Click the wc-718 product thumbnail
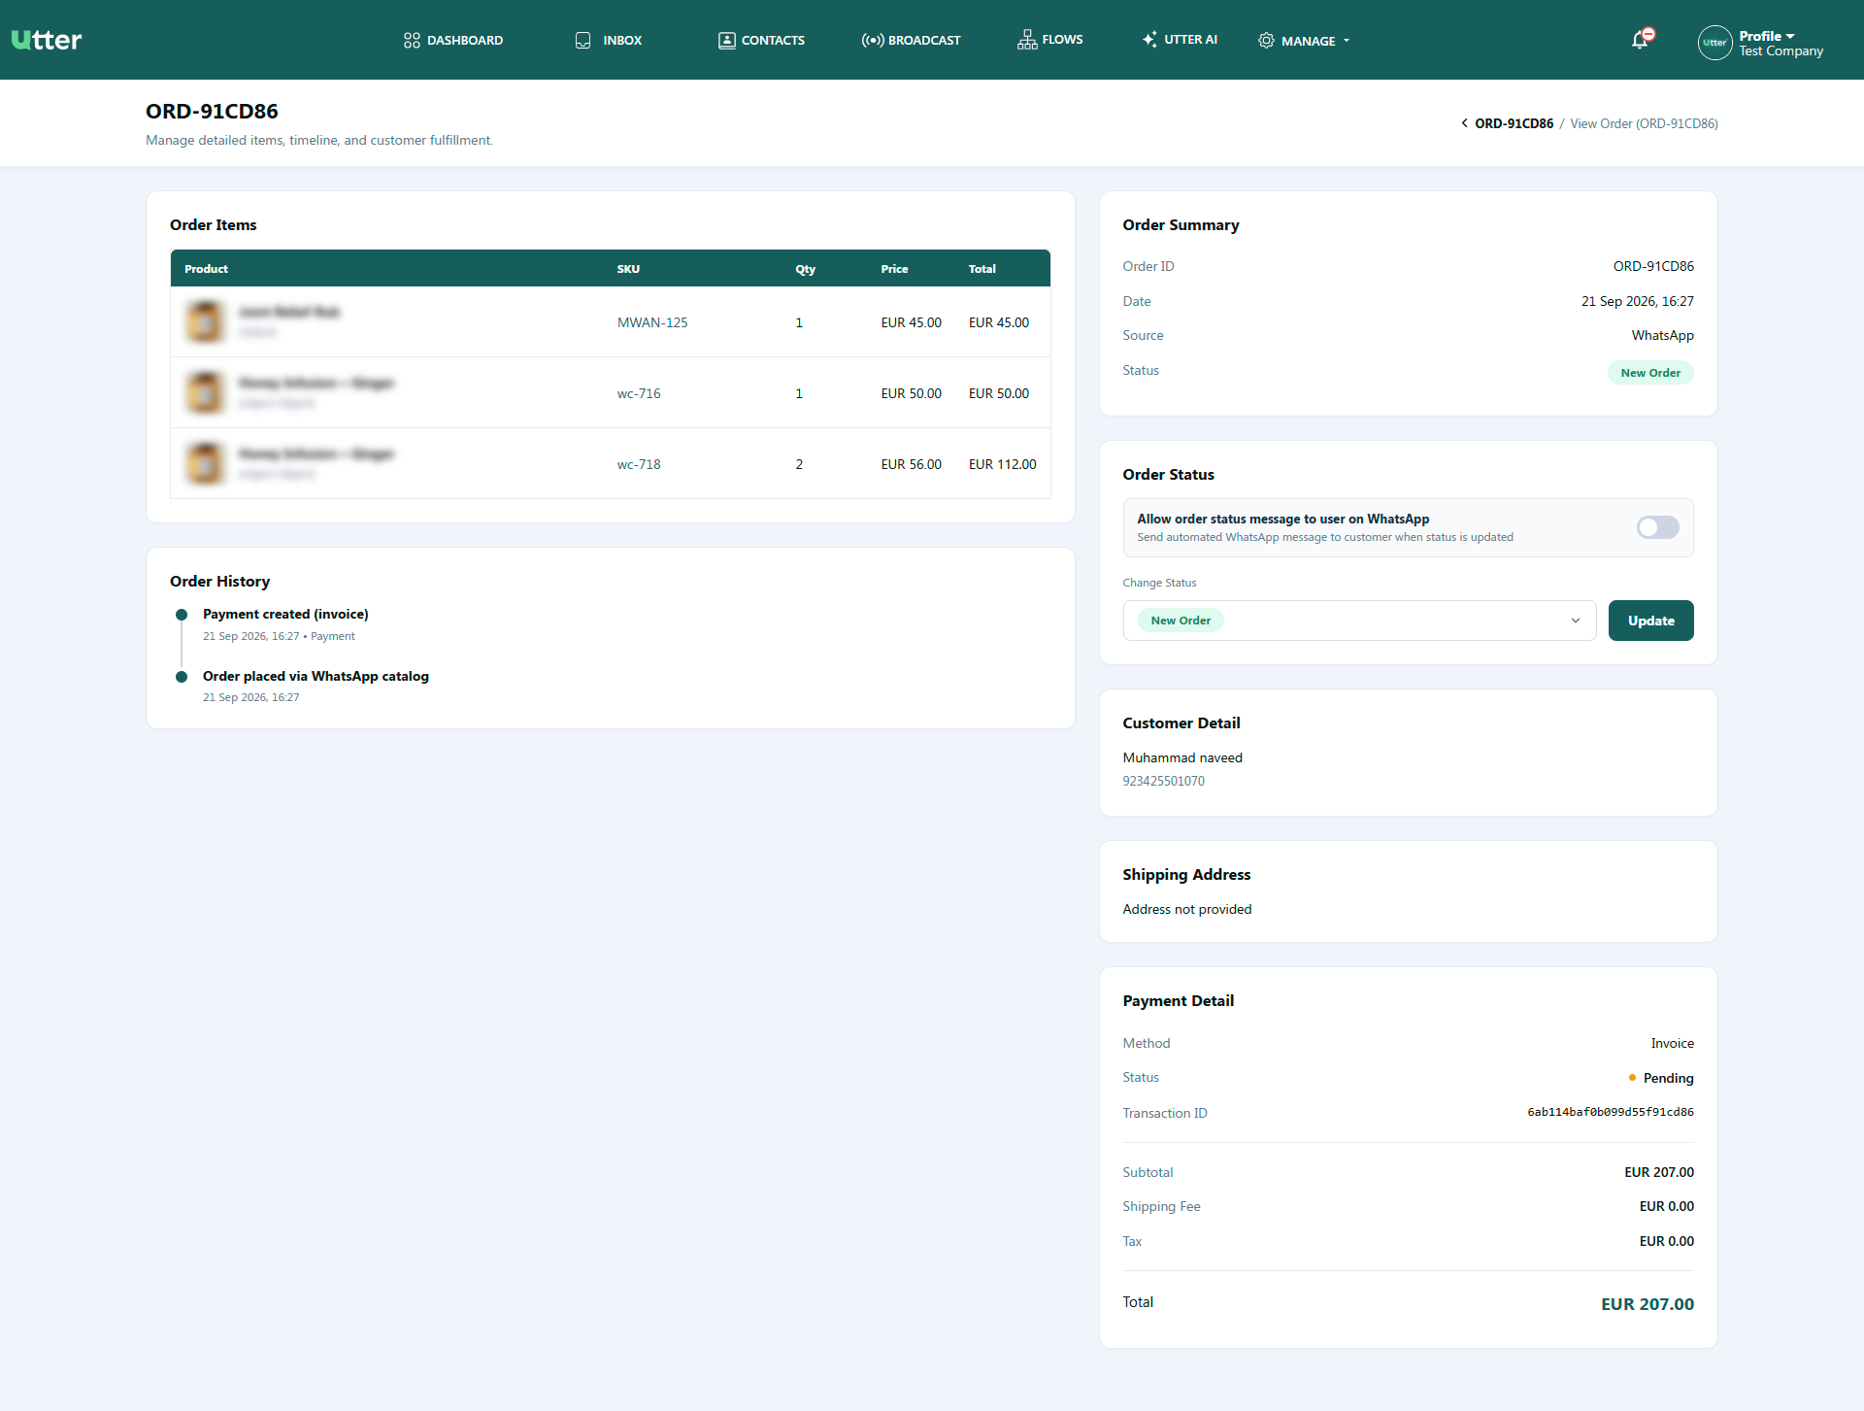Screen dimensions: 1864x1411 pos(205,463)
